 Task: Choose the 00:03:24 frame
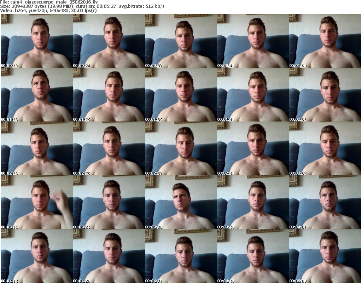[109, 203]
